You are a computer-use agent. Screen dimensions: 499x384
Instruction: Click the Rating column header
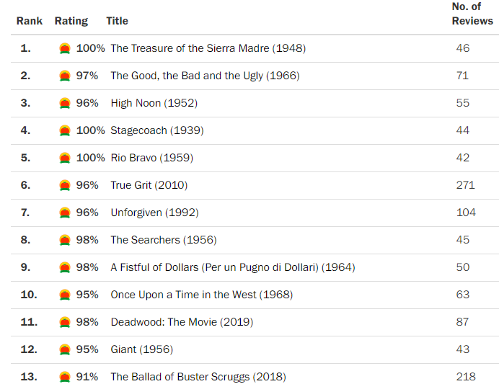coord(71,21)
